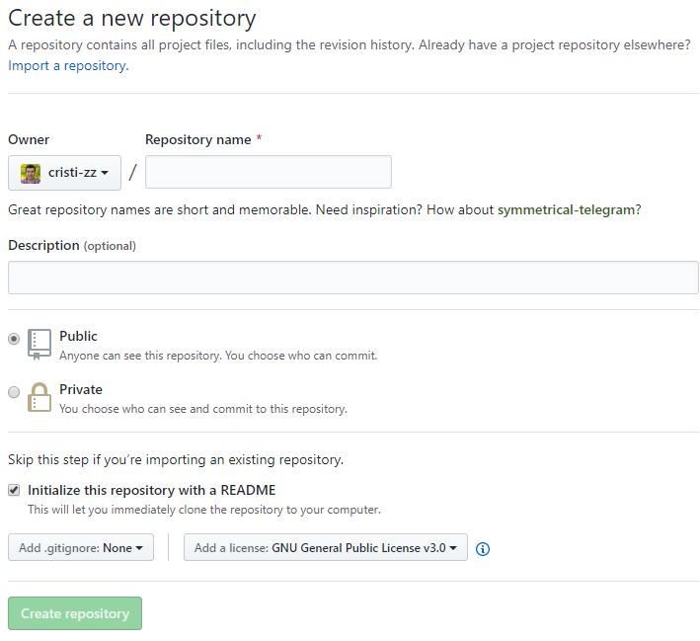The height and width of the screenshot is (641, 700).
Task: Click the license info icon
Action: click(483, 549)
